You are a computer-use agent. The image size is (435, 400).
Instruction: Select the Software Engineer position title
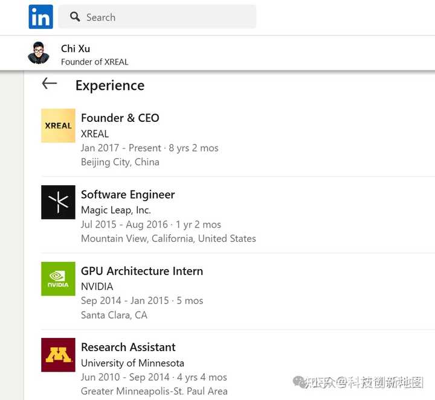[x=127, y=194]
